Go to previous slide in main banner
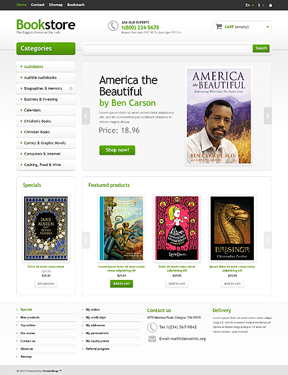The width and height of the screenshot is (288, 375). click(x=86, y=116)
